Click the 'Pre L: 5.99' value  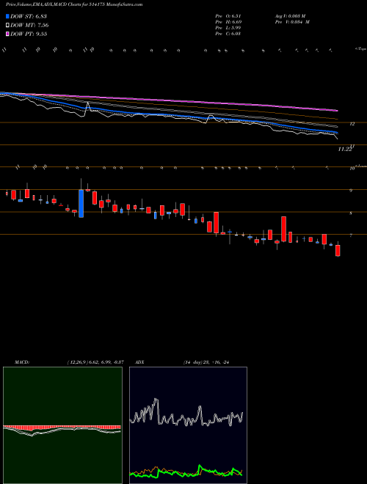click(228, 28)
